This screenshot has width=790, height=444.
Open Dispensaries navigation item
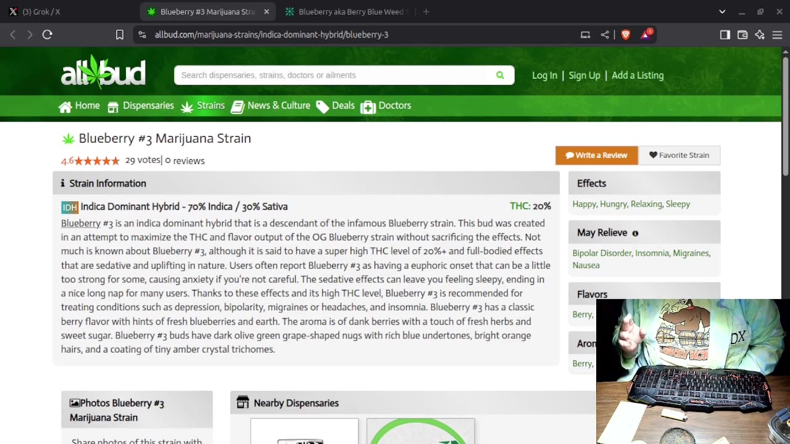click(141, 106)
